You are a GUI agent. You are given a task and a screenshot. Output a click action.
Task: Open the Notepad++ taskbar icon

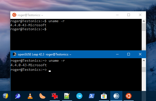pos(67,96)
